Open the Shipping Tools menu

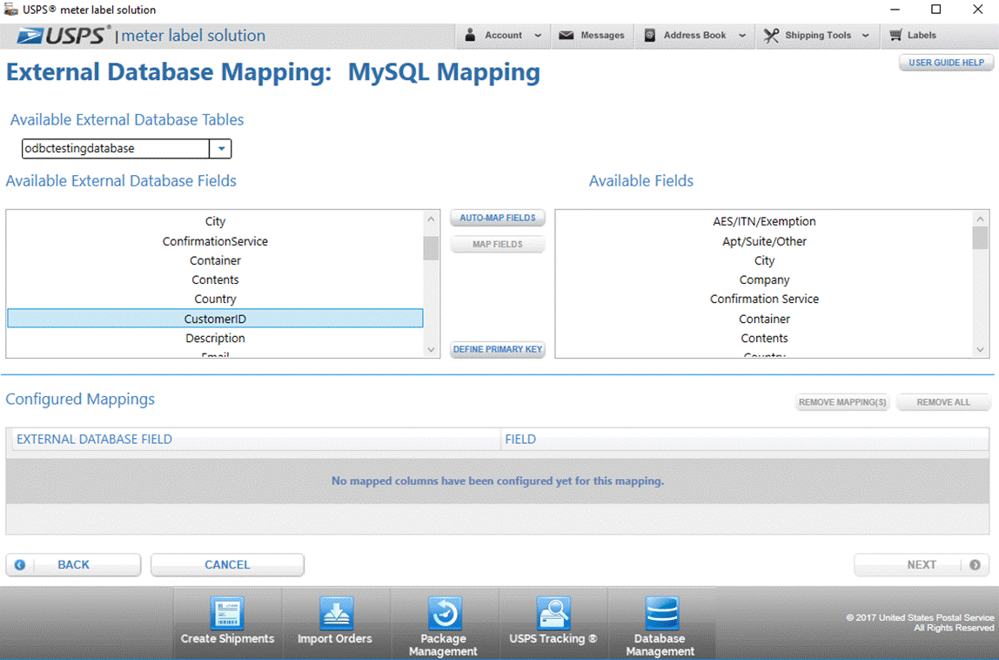(x=817, y=36)
